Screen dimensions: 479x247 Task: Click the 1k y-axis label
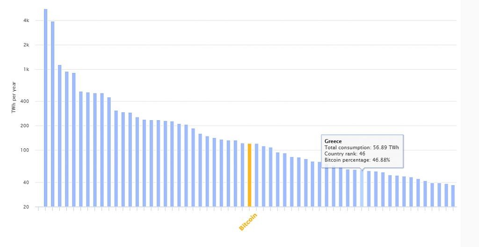26,70
